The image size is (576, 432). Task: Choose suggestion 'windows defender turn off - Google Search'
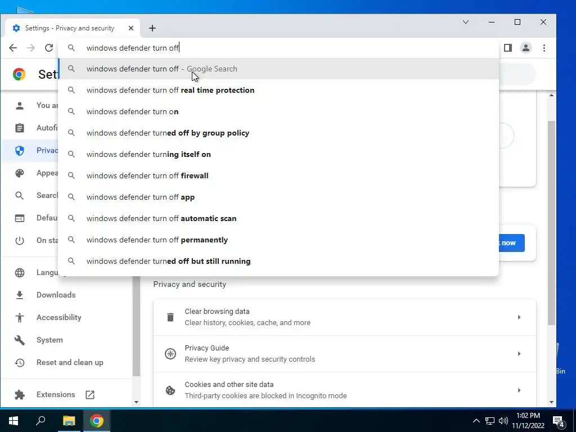[x=278, y=69]
